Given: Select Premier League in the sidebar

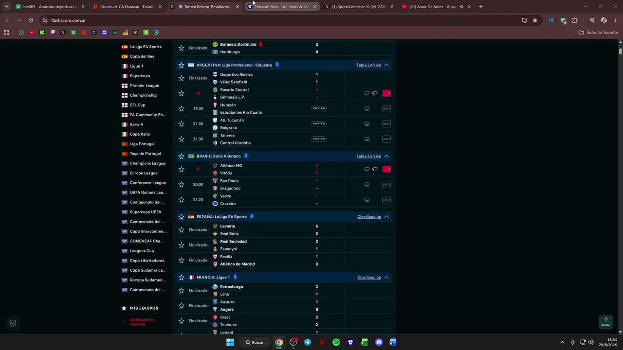Looking at the screenshot, I should (145, 86).
